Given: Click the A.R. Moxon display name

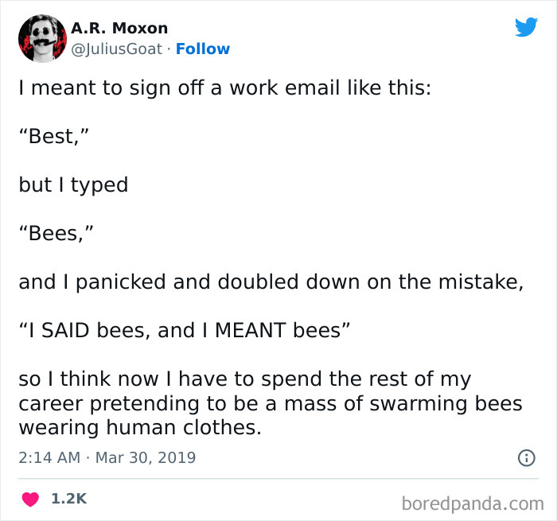Looking at the screenshot, I should [x=119, y=28].
